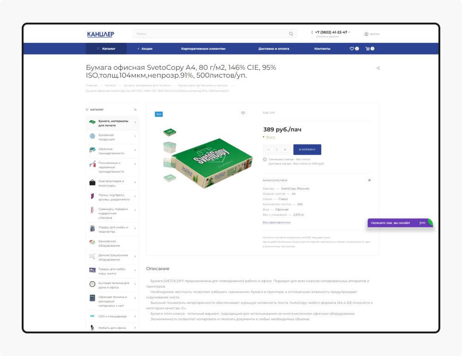Click the Каталог breadcrumb link
This screenshot has width=462, height=356.
pyautogui.click(x=110, y=85)
